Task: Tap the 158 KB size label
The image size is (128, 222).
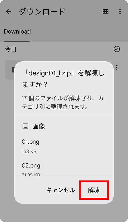Action: point(29,152)
